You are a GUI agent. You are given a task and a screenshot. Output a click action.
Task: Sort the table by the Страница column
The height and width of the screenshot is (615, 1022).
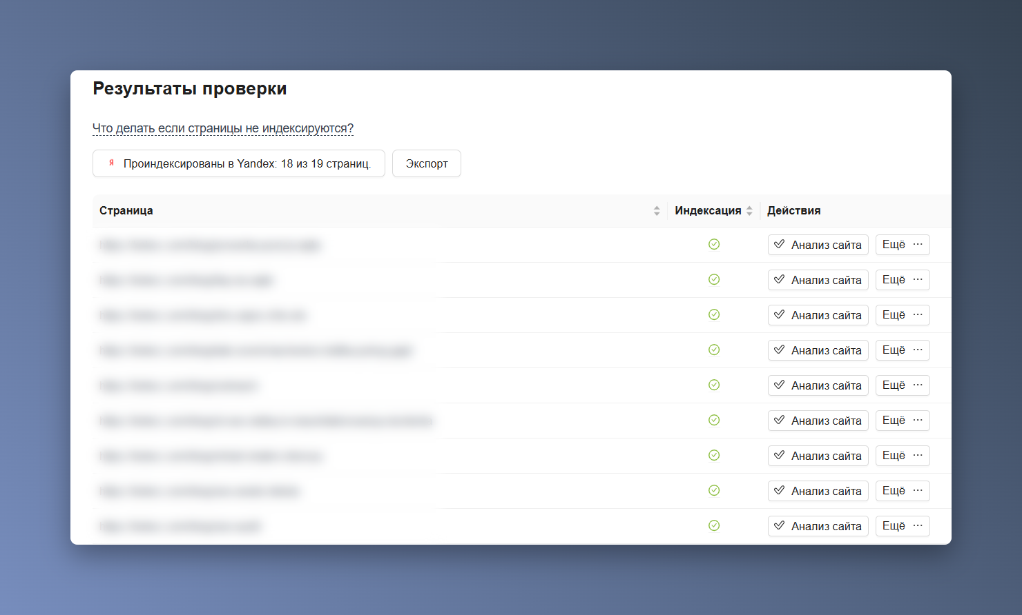pos(657,211)
